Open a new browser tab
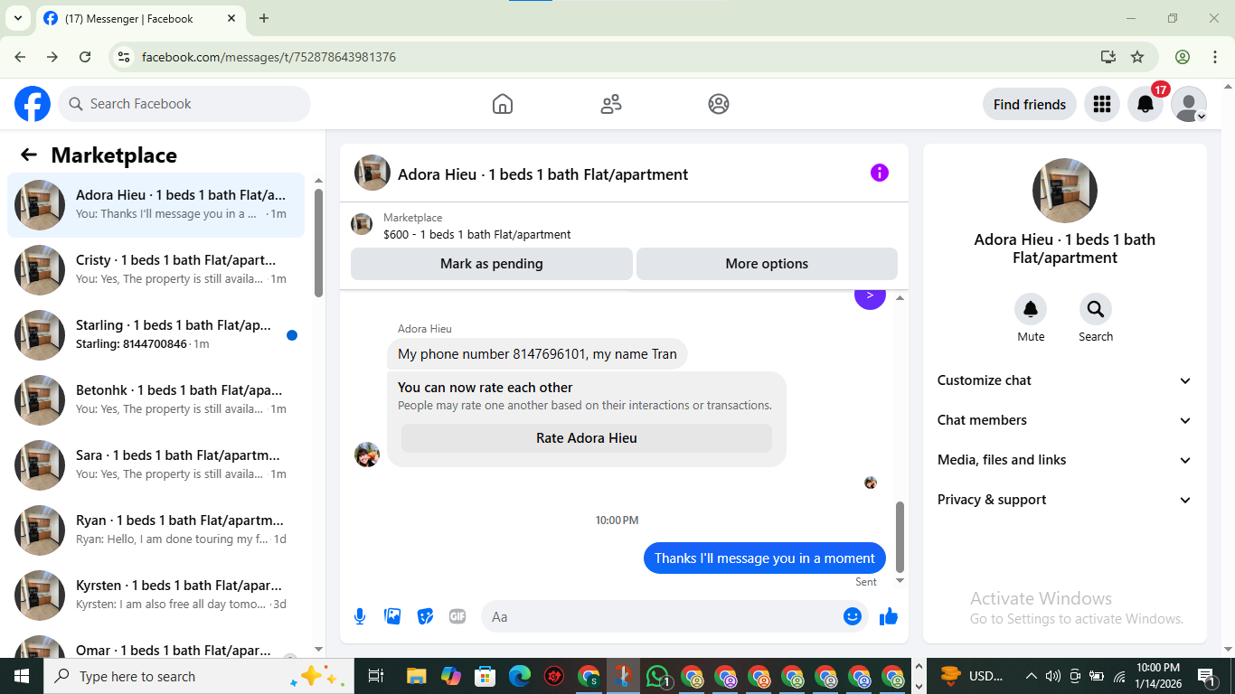1235x694 pixels. pyautogui.click(x=264, y=18)
